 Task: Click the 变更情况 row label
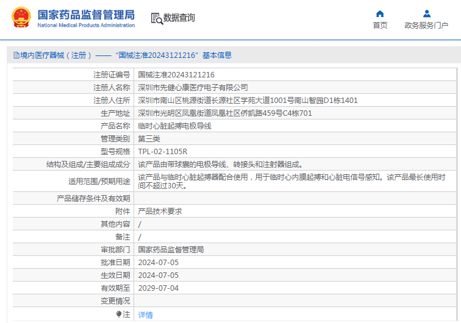point(115,301)
